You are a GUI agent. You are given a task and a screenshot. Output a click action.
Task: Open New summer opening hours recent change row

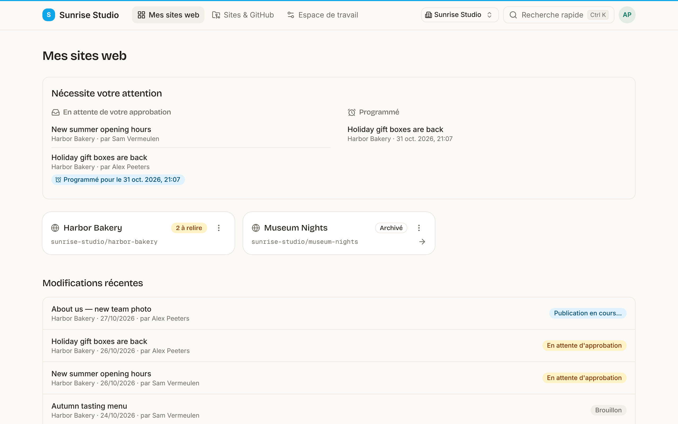(339, 378)
